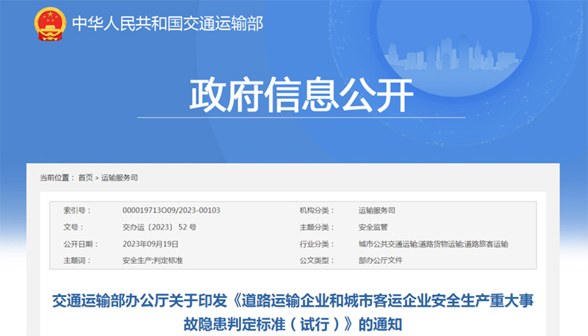The image size is (588, 336).
Task: Click the 行业分类 label
Action: point(317,244)
